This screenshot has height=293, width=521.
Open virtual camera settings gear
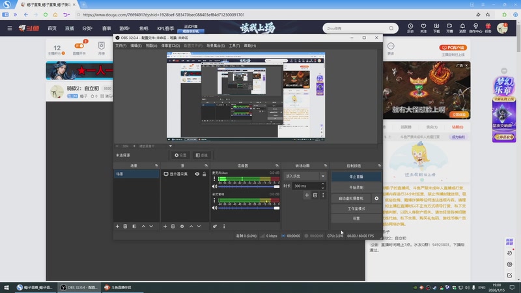tap(376, 198)
